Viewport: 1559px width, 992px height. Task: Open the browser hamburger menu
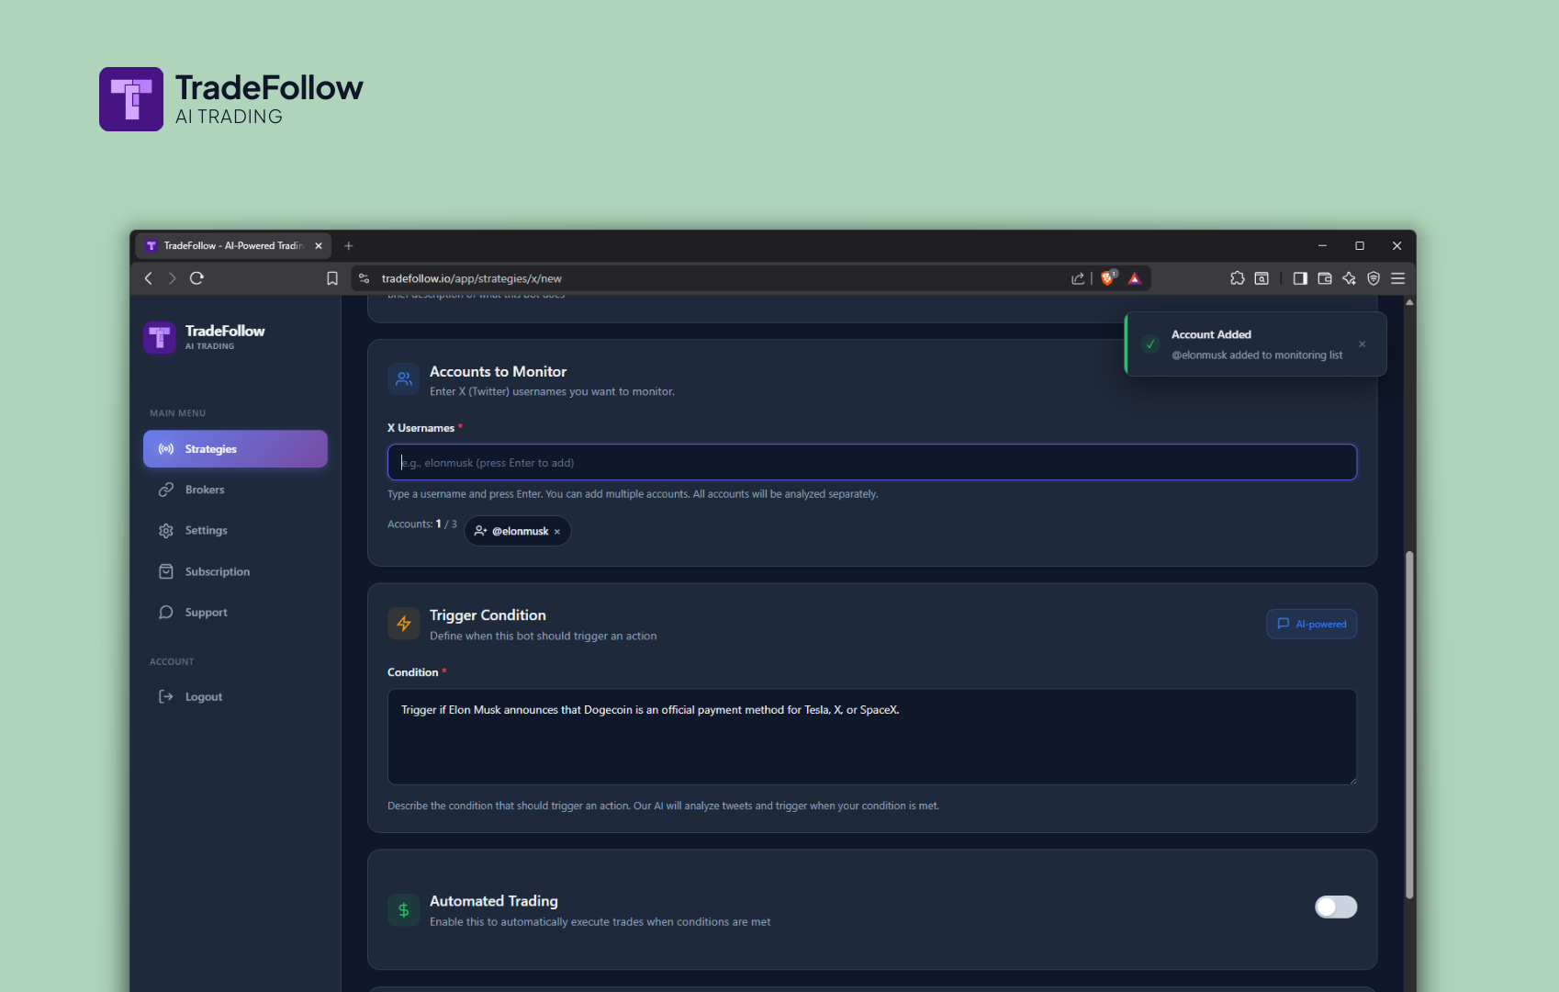tap(1397, 277)
